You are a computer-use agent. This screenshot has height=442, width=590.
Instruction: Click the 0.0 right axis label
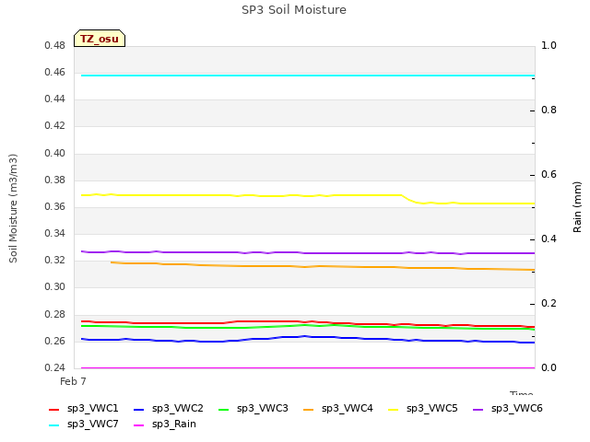pyautogui.click(x=549, y=367)
